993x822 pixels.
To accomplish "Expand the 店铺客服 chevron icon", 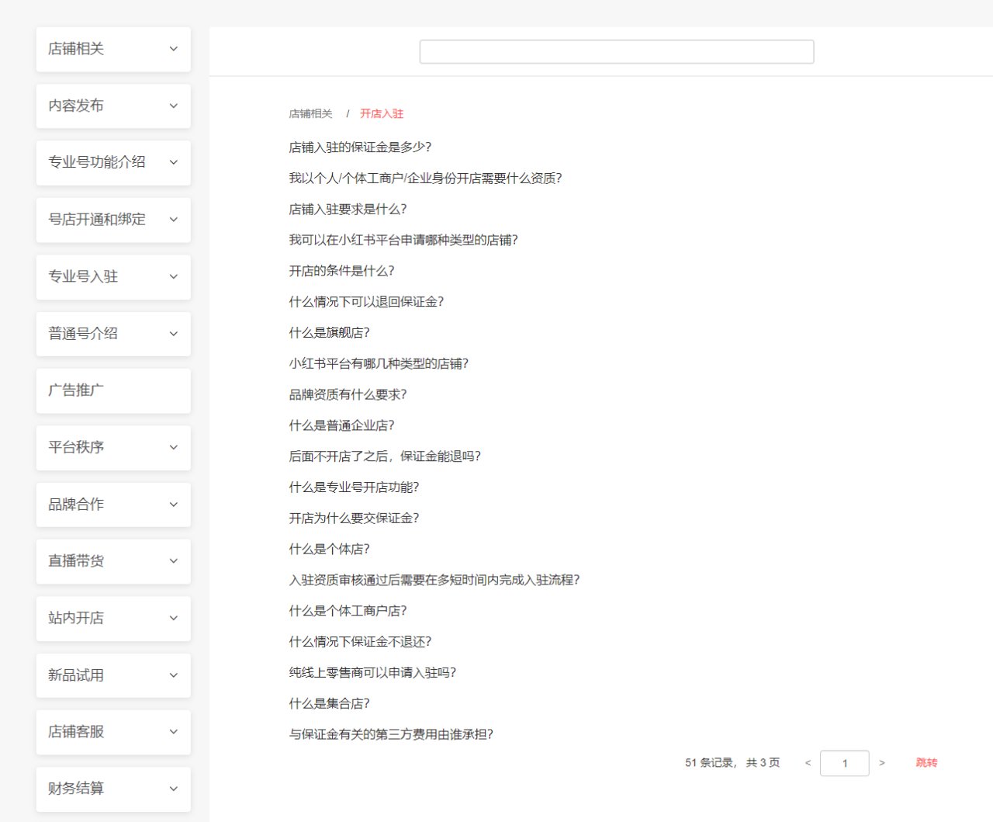I will click(x=173, y=732).
